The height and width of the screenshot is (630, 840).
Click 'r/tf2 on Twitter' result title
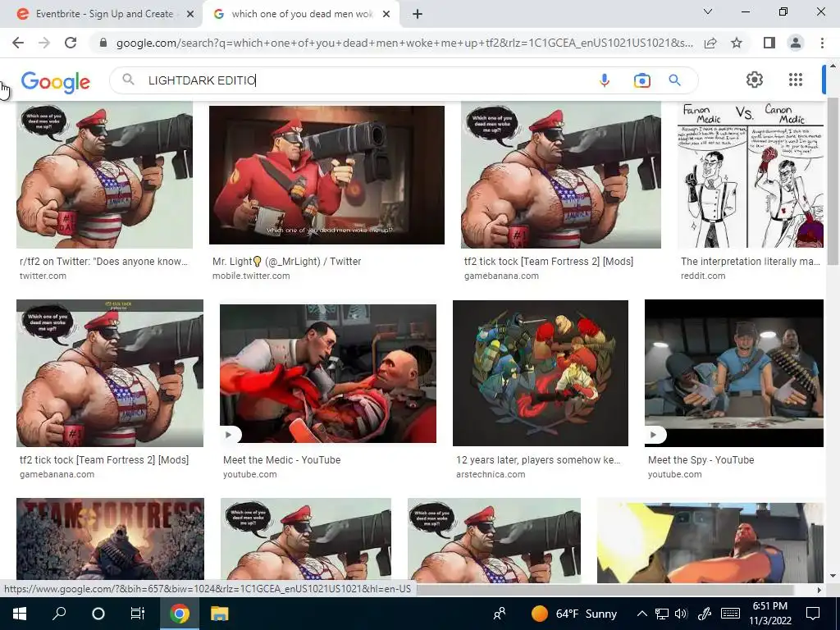pyautogui.click(x=104, y=262)
